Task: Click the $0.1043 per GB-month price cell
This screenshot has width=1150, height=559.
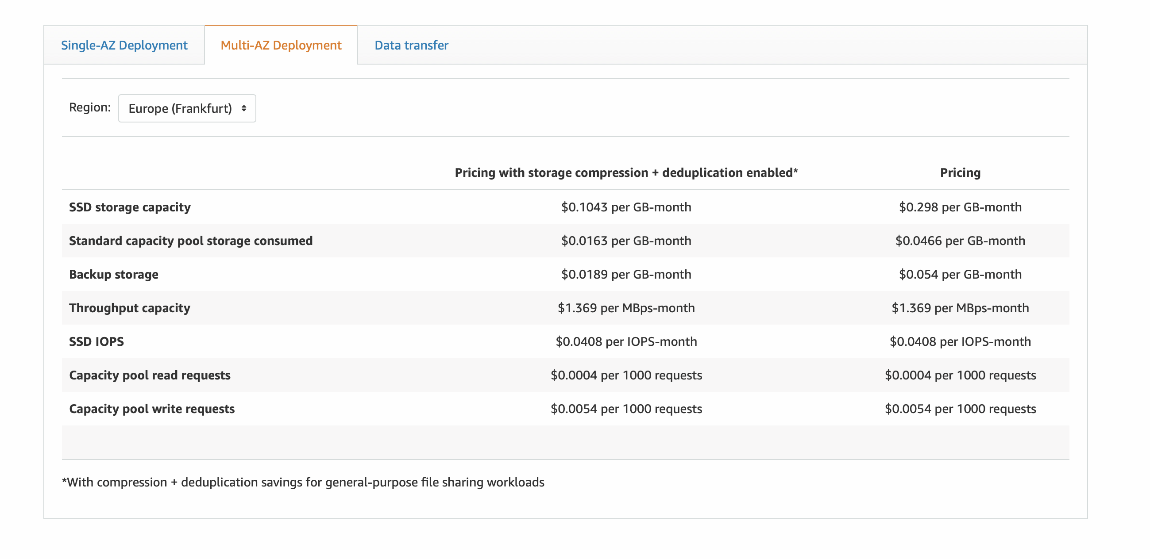Action: 626,207
